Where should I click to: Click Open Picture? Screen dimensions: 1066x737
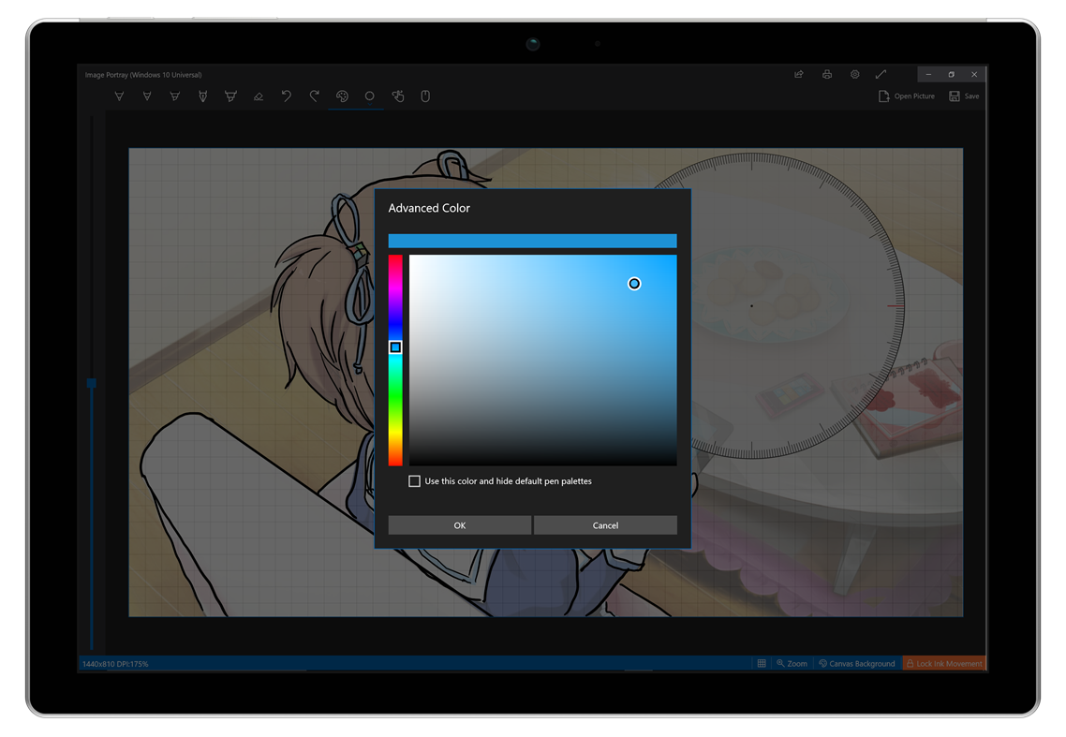906,96
